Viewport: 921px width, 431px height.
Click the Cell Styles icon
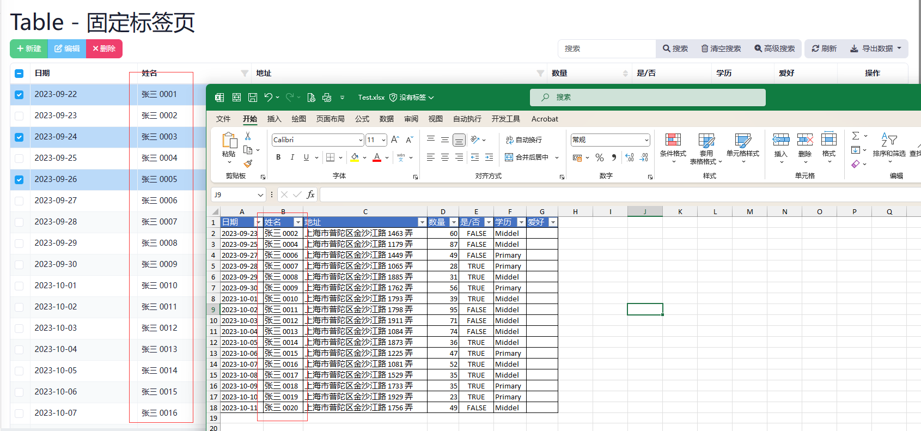pos(743,140)
